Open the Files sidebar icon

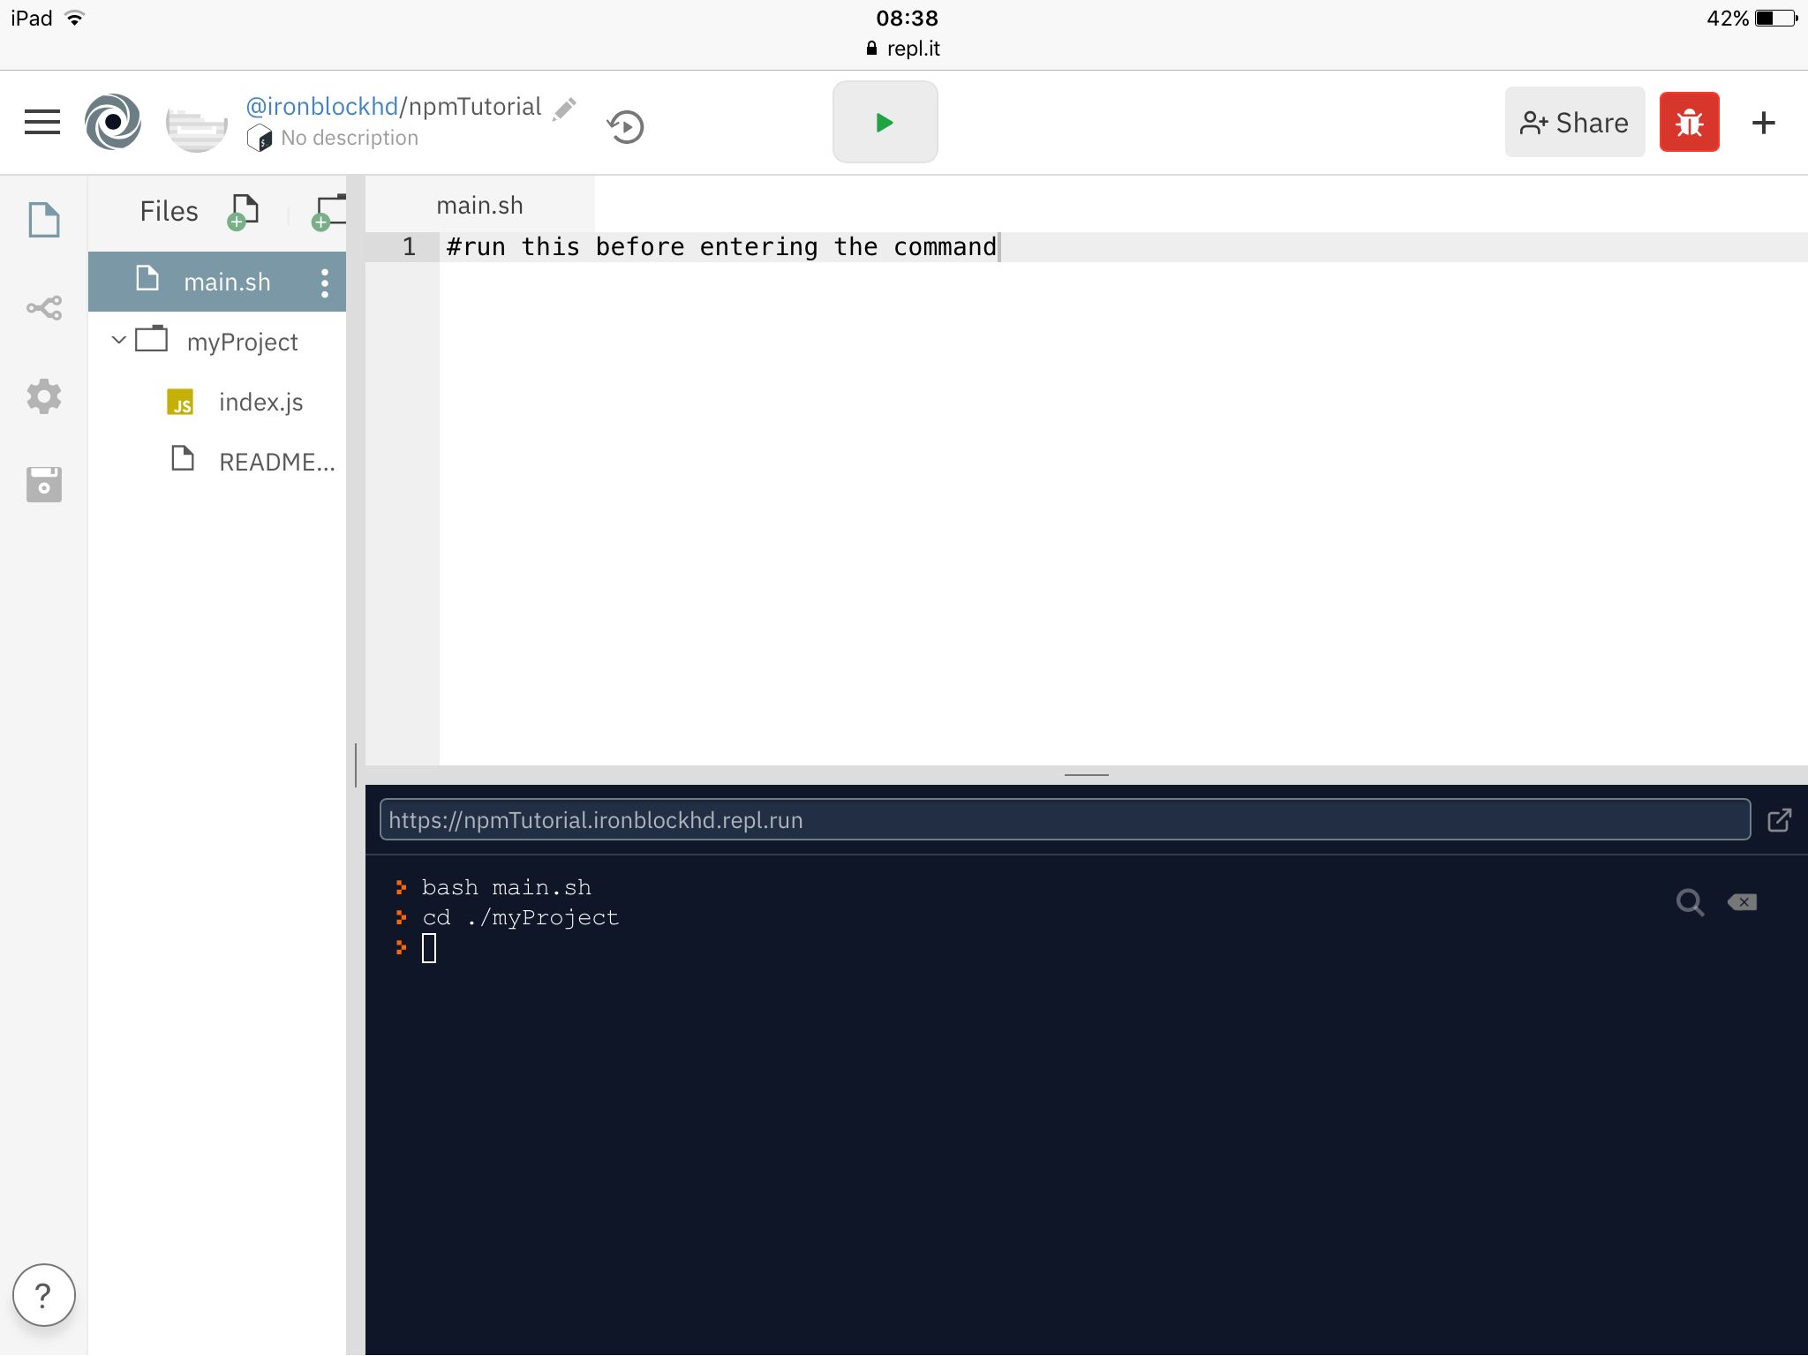point(44,220)
